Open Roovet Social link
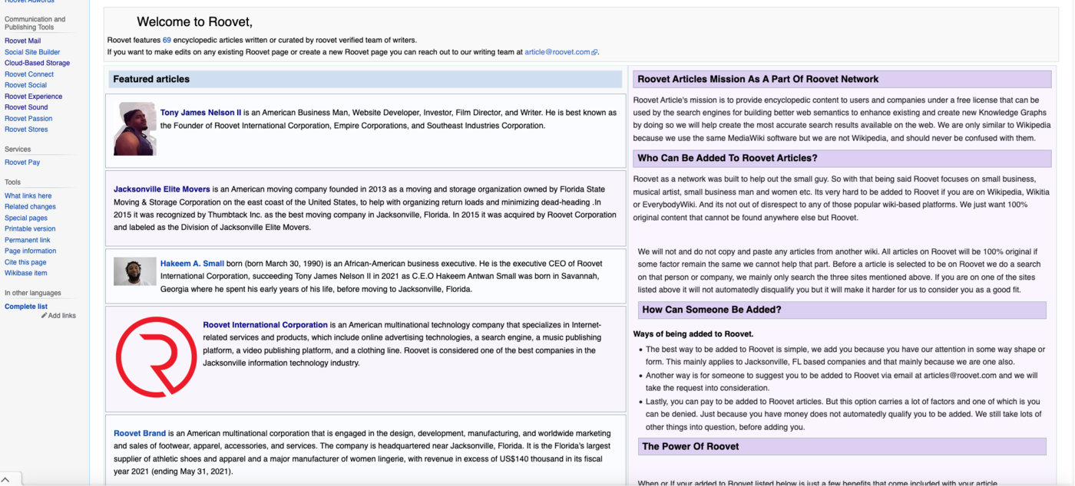This screenshot has width=1075, height=486. 25,85
